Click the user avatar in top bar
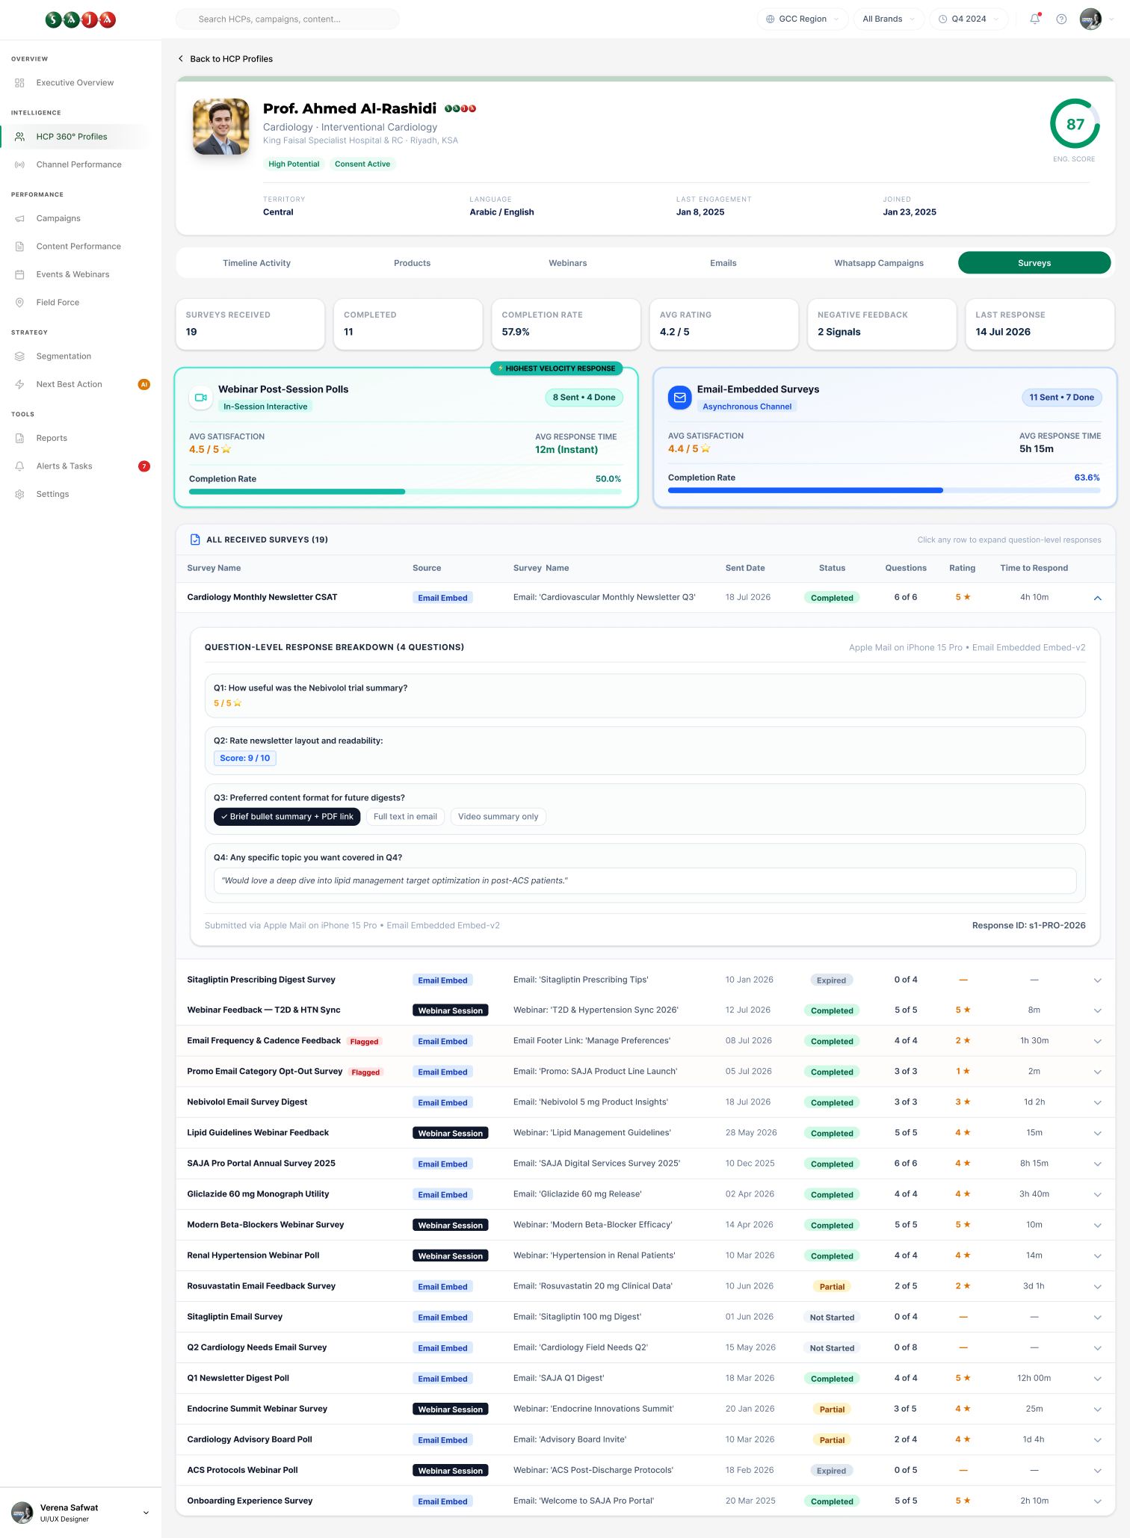This screenshot has height=1538, width=1130. [1090, 19]
